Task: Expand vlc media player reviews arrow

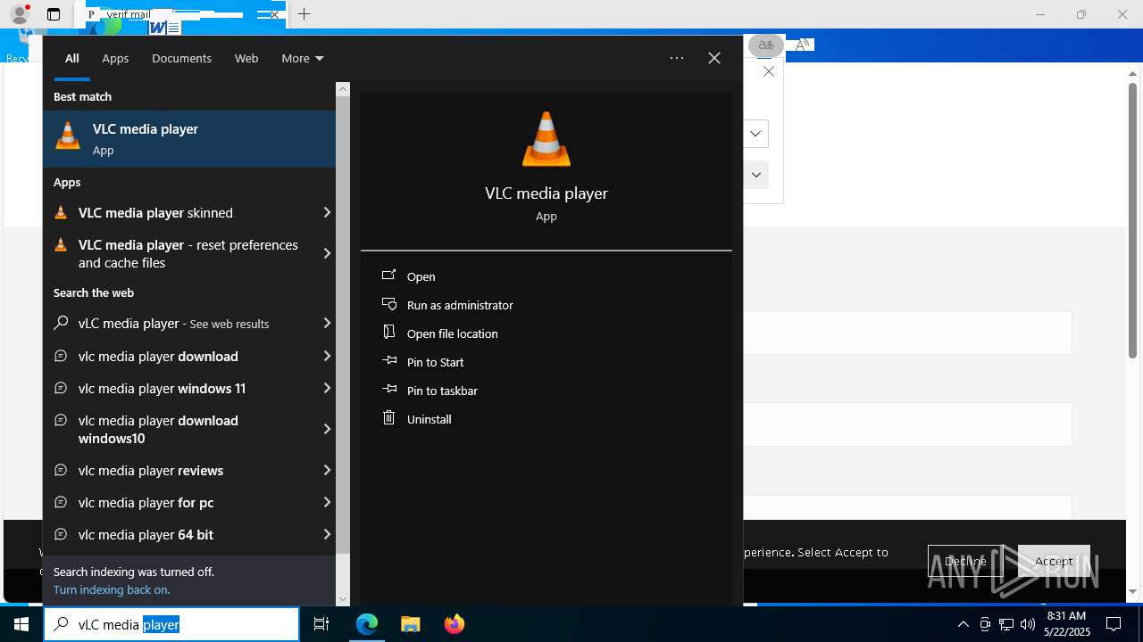Action: click(327, 471)
